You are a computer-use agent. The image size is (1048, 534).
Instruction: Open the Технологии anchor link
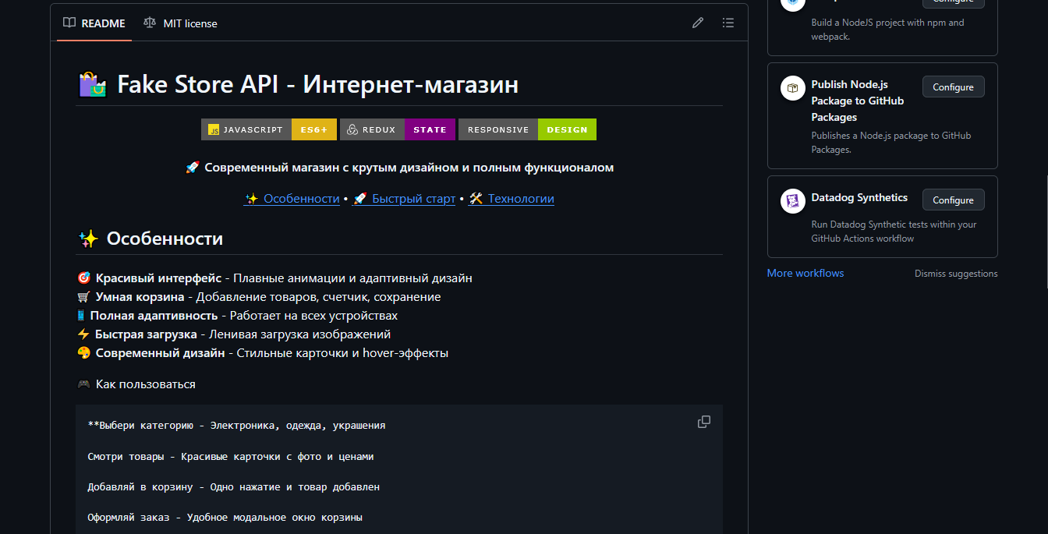[519, 198]
